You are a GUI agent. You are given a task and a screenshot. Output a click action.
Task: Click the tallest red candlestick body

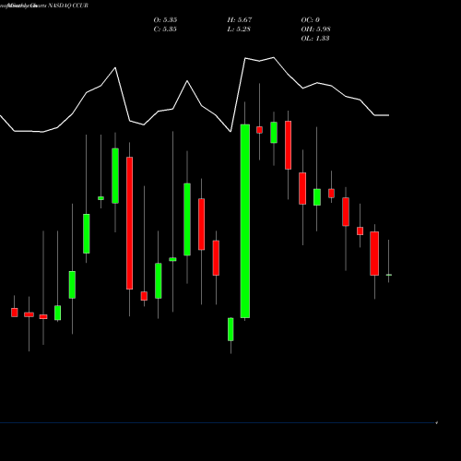coord(130,223)
